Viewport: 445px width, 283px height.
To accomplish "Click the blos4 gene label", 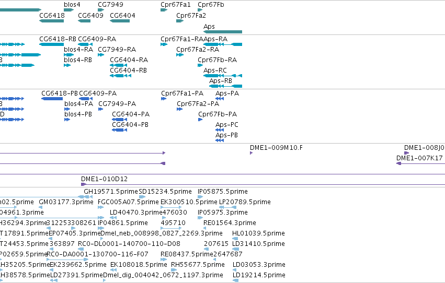I will pyautogui.click(x=72, y=5).
